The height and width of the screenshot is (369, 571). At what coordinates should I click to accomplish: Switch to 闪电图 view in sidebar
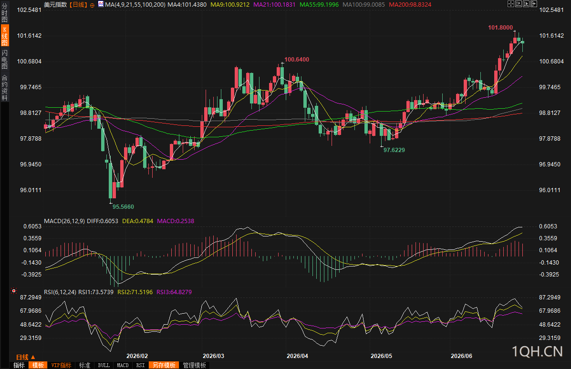point(4,60)
